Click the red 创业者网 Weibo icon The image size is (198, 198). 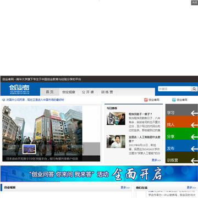tap(146, 100)
